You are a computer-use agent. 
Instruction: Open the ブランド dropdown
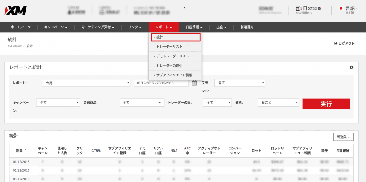pos(240,83)
